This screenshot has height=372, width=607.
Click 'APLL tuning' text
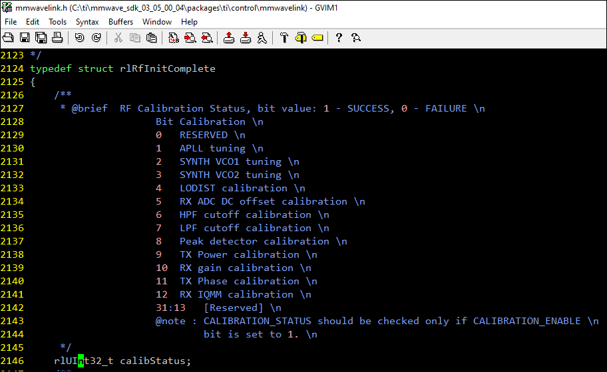[212, 148]
